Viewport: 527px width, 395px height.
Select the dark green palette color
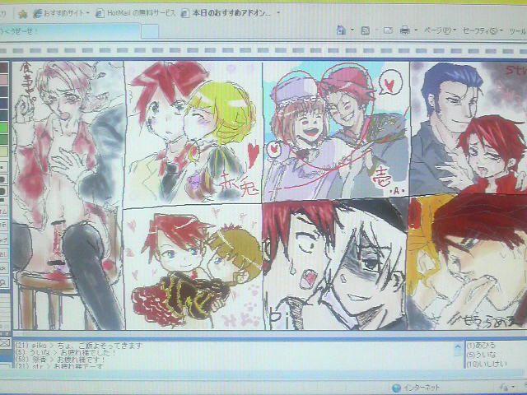click(x=3, y=140)
